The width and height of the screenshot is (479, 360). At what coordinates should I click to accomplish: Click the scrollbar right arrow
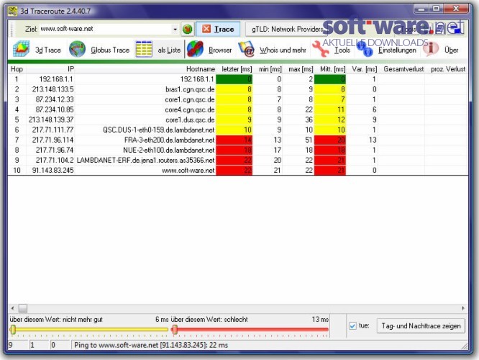pos(463,308)
